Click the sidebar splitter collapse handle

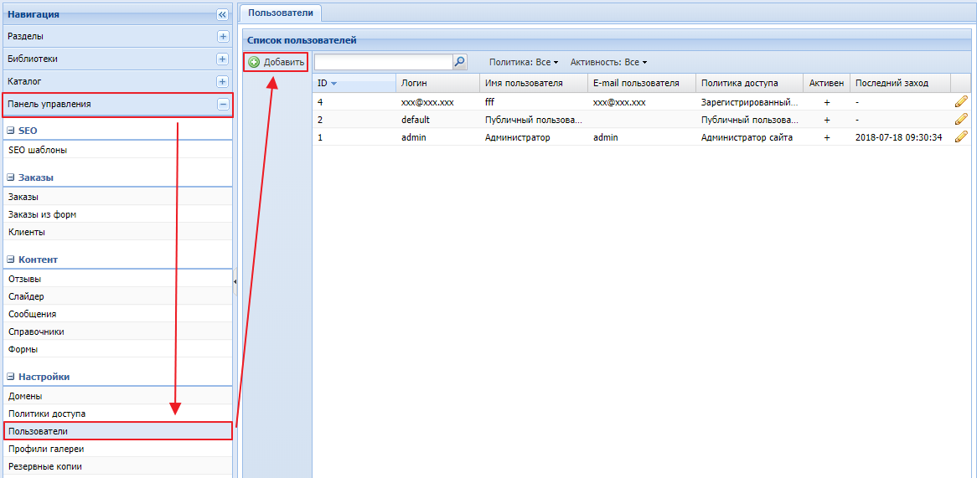(x=235, y=281)
